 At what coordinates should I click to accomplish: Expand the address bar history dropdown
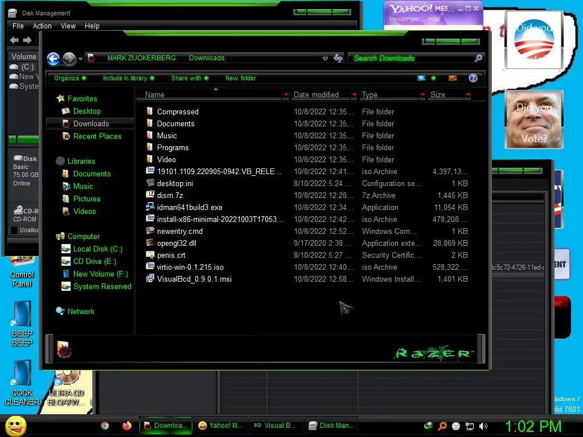pos(325,59)
